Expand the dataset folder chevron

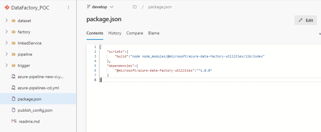point(7,20)
